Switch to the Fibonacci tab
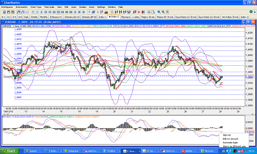This screenshot has width=257, height=154. click(125, 17)
